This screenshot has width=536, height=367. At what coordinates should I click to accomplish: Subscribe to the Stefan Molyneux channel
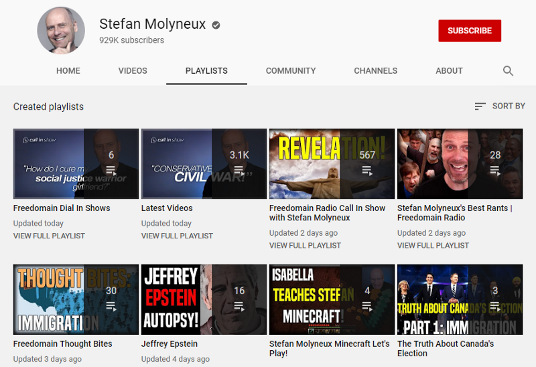(470, 31)
